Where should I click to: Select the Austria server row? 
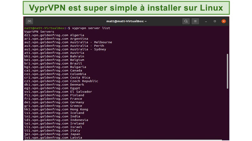[x=54, y=53]
